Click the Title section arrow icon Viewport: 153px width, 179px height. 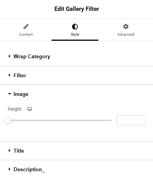[9, 151]
